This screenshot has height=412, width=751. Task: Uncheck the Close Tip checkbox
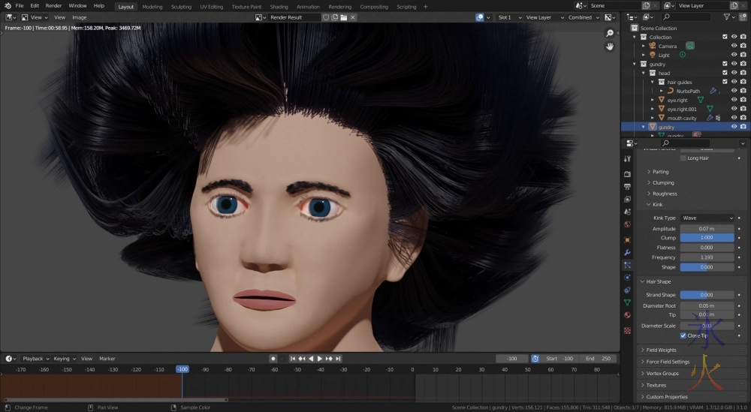point(683,335)
